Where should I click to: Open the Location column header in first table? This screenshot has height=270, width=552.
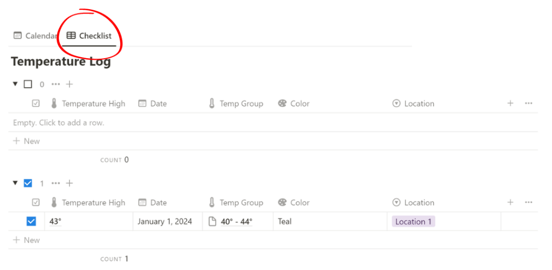click(419, 103)
